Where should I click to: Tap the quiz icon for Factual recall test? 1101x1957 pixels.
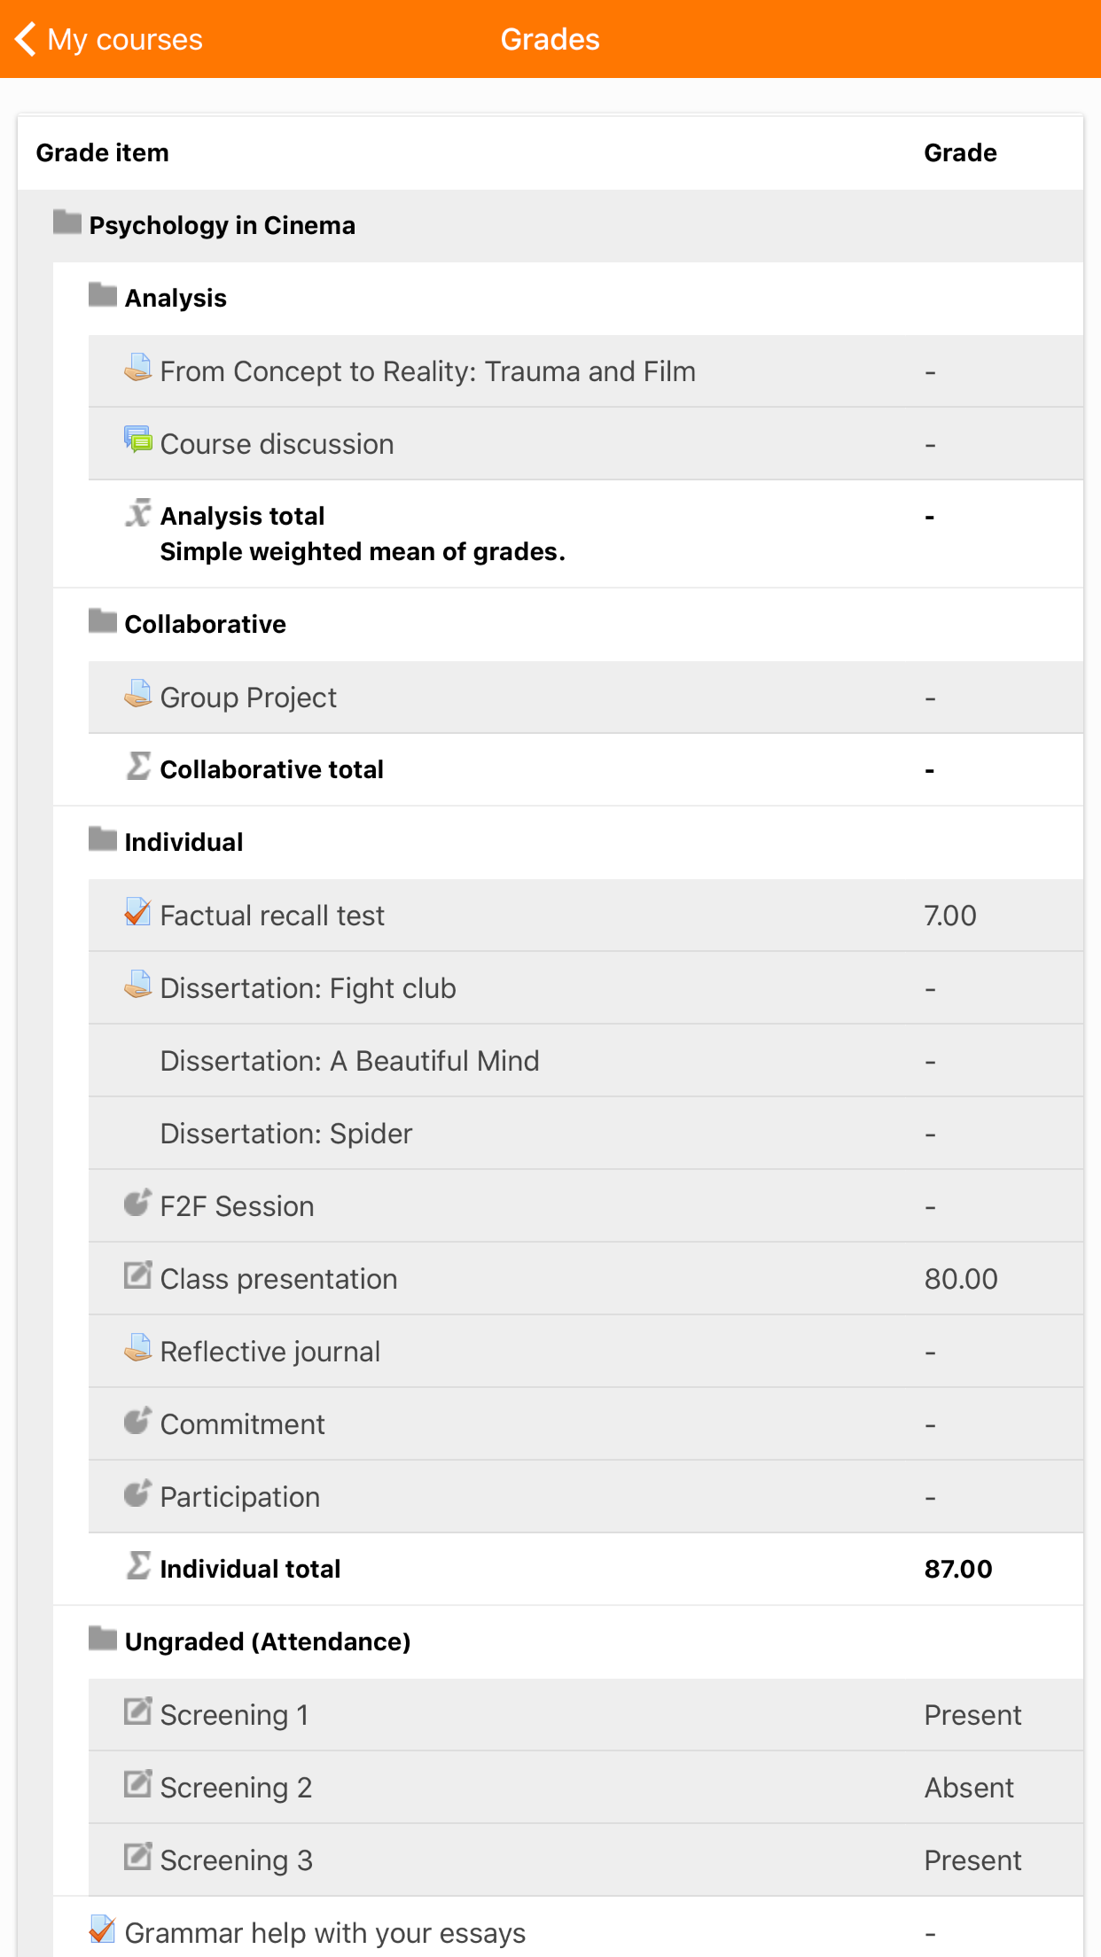tap(137, 911)
